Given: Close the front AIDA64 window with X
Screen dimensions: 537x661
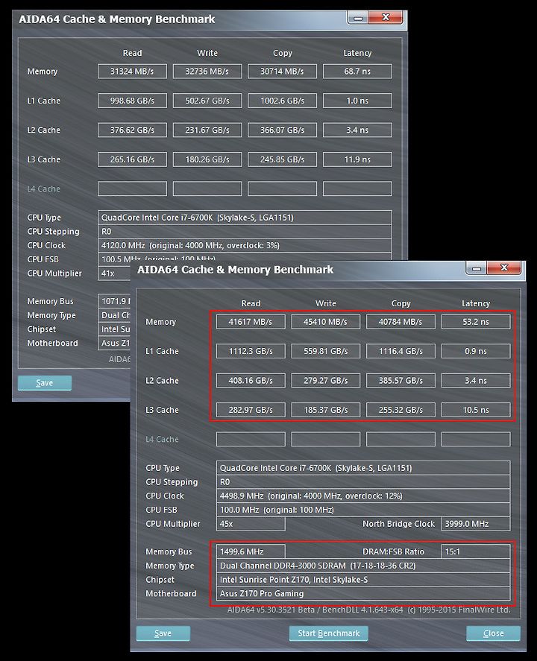Looking at the screenshot, I should pyautogui.click(x=504, y=268).
